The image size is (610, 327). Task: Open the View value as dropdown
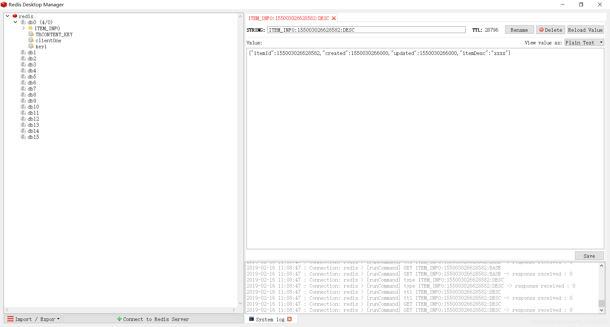[584, 43]
